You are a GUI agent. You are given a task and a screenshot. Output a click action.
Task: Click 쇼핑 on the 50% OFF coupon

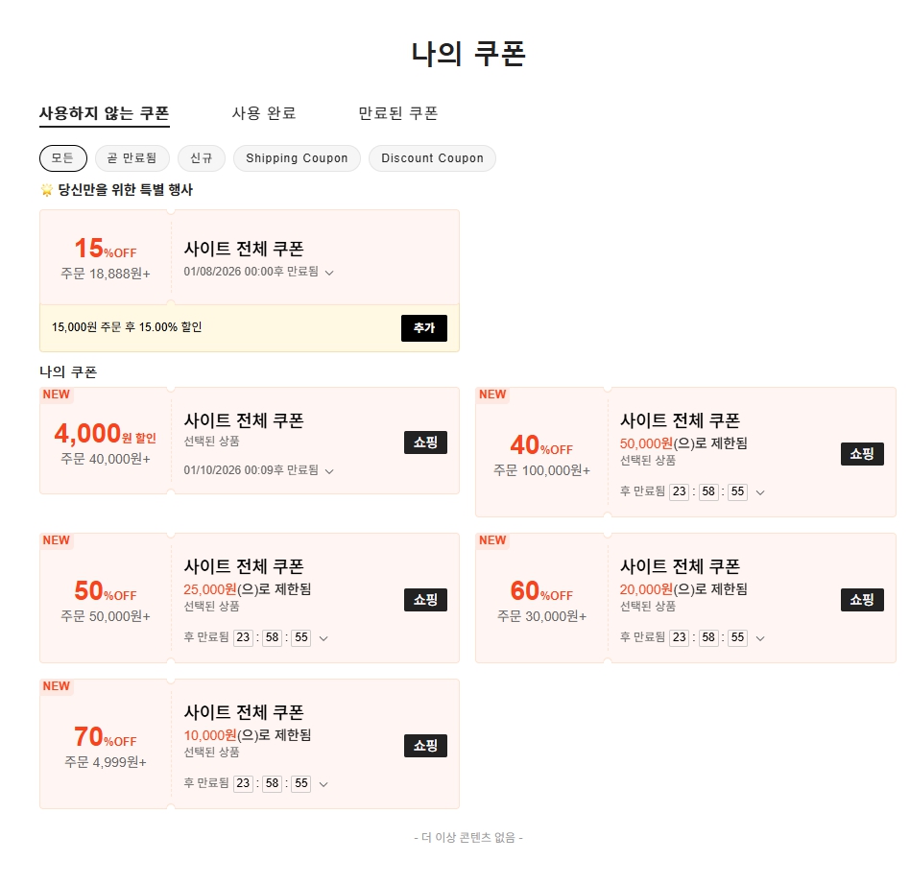pyautogui.click(x=425, y=600)
